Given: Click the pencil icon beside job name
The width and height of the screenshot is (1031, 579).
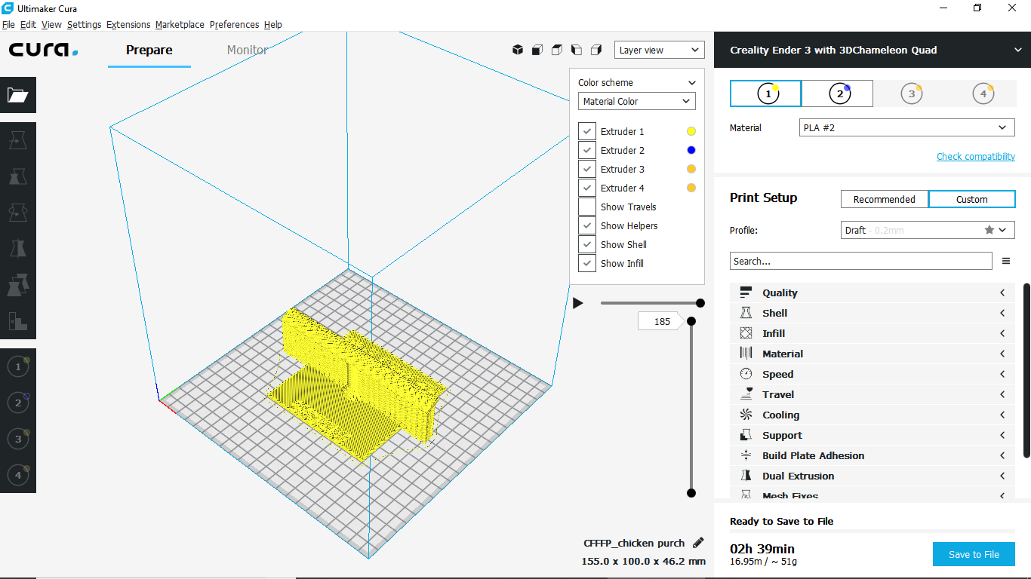Looking at the screenshot, I should point(698,543).
